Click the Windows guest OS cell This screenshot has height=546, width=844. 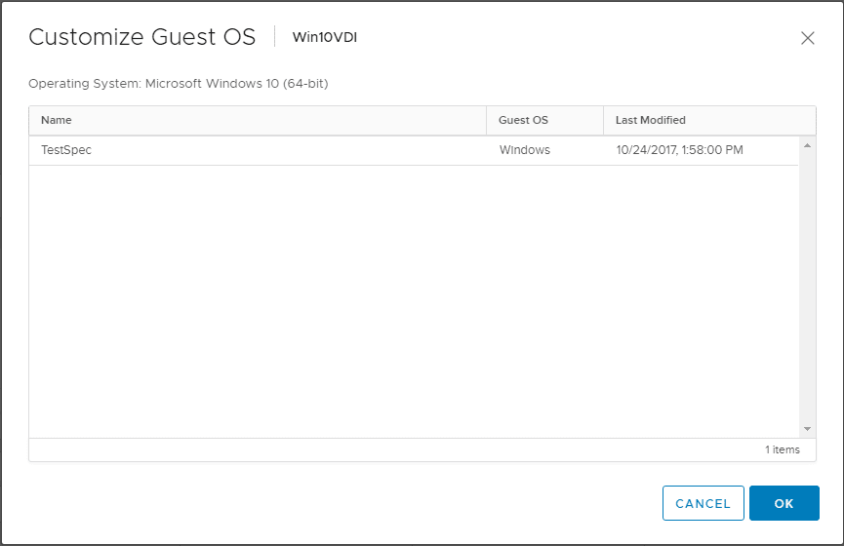pyautogui.click(x=525, y=150)
